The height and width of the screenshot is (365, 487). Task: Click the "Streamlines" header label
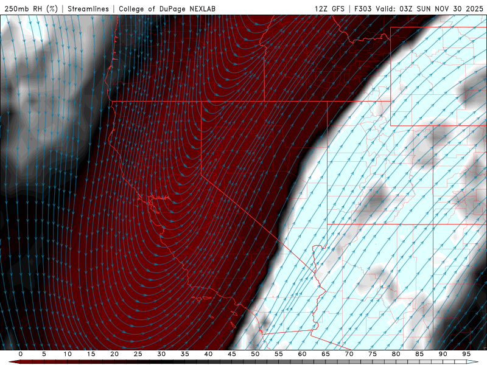pyautogui.click(x=88, y=9)
